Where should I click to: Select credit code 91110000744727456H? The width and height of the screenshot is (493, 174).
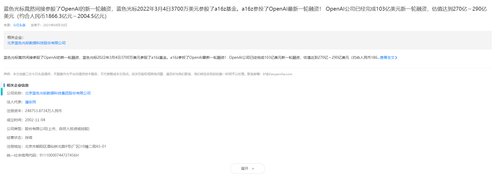[x=59, y=155]
